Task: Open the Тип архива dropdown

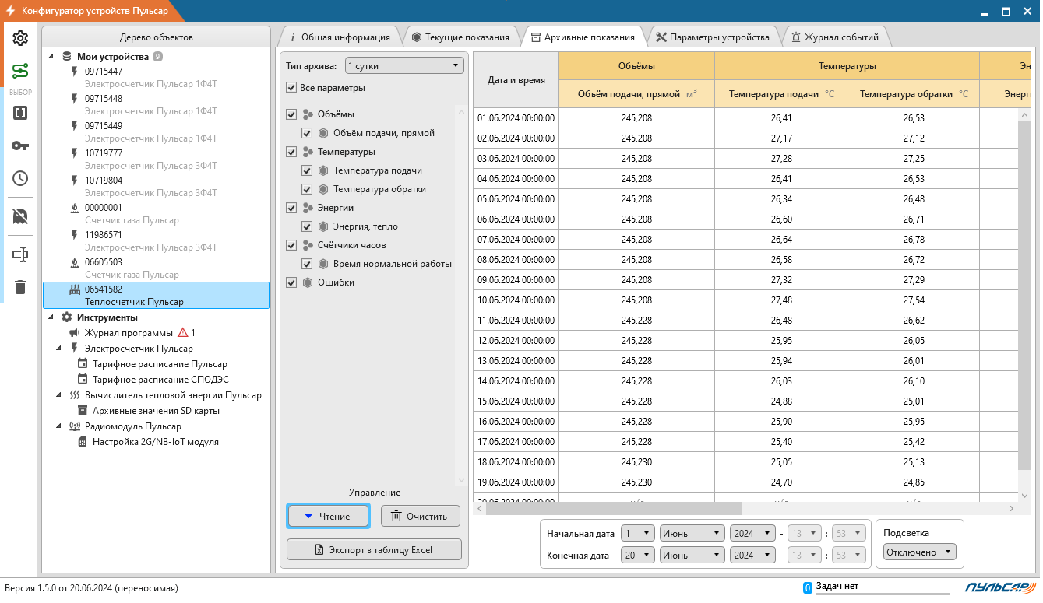Action: click(403, 66)
